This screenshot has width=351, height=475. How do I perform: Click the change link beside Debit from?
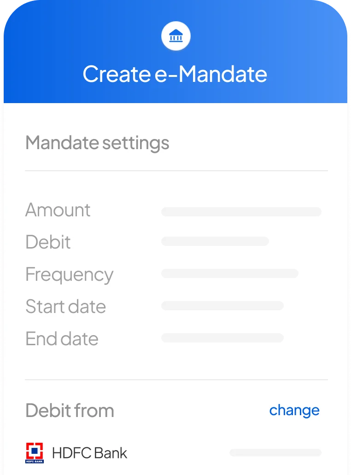click(294, 410)
